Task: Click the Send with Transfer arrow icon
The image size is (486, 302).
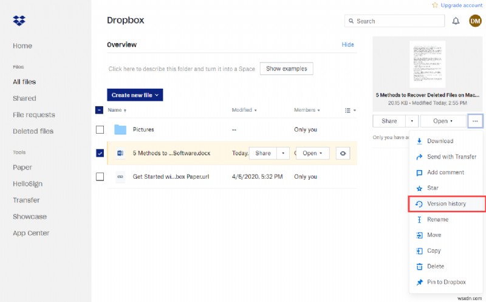Action: pos(419,157)
